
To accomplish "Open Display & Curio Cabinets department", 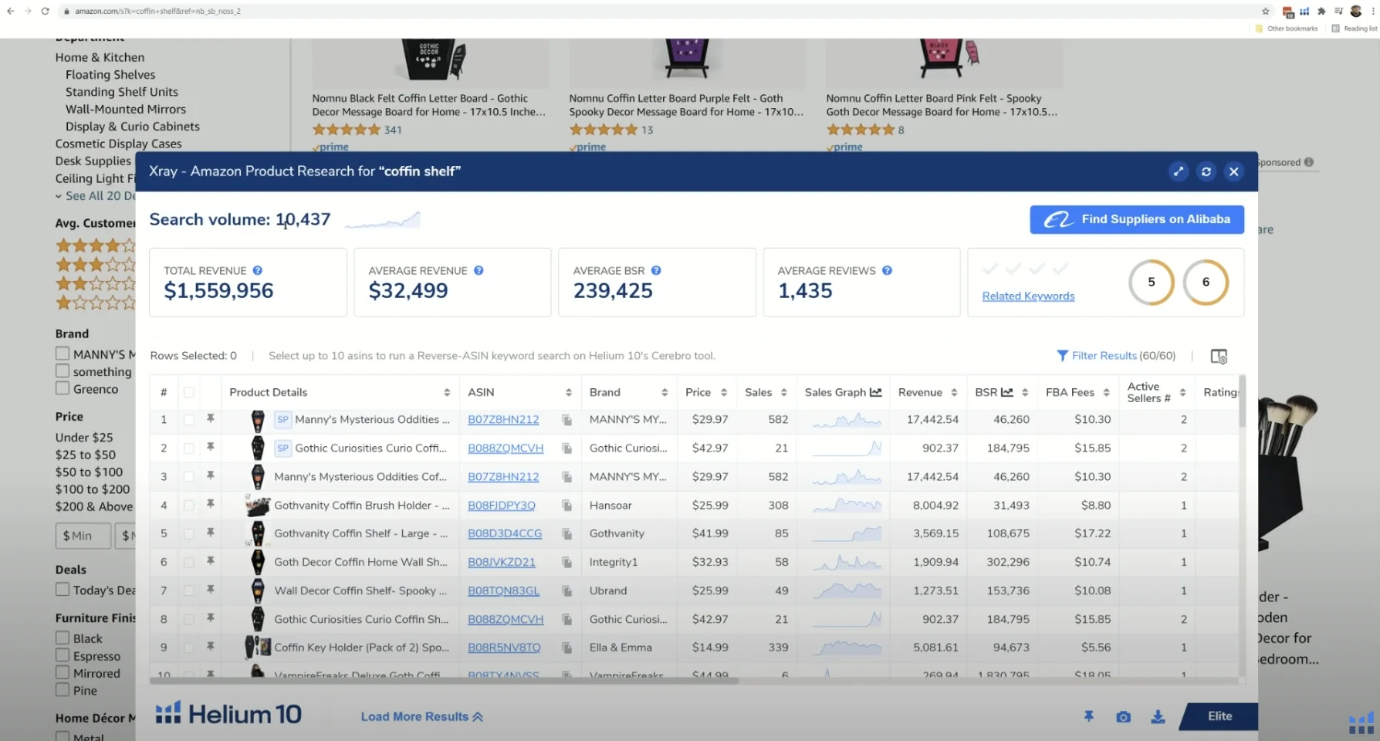I will [133, 127].
